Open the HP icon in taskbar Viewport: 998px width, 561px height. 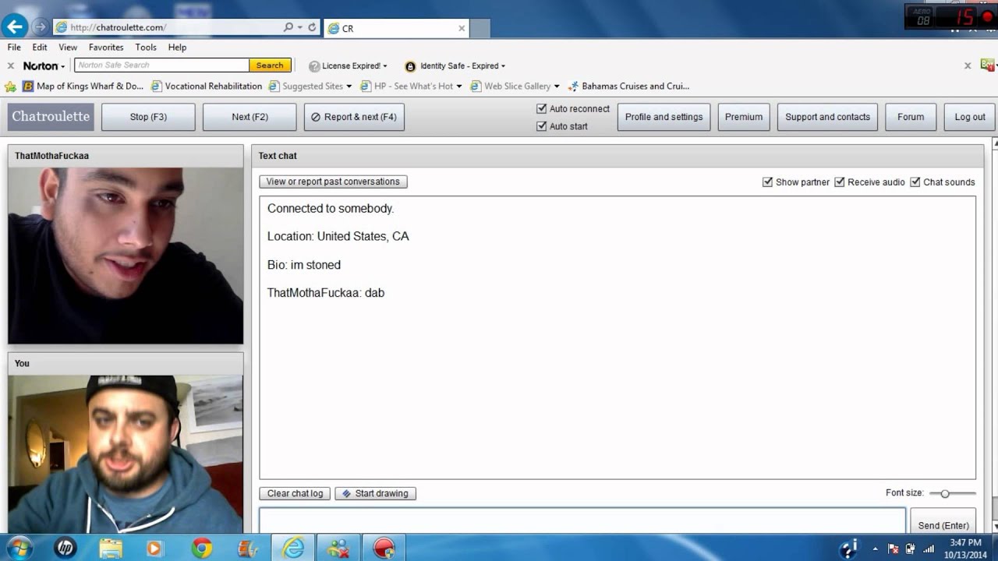tap(65, 549)
